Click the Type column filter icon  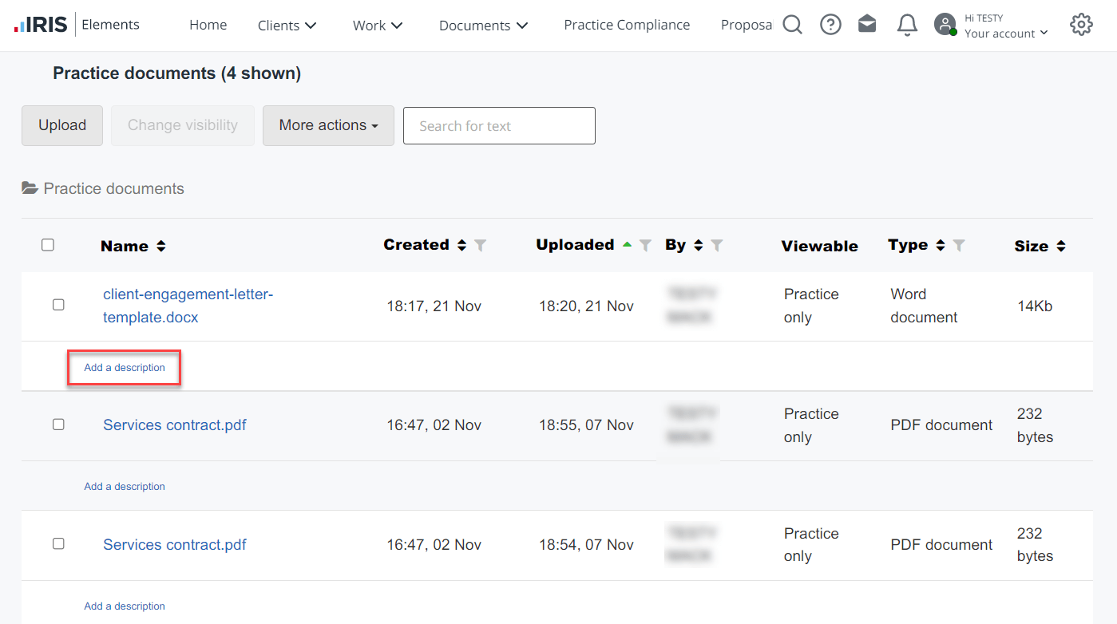[x=959, y=246]
